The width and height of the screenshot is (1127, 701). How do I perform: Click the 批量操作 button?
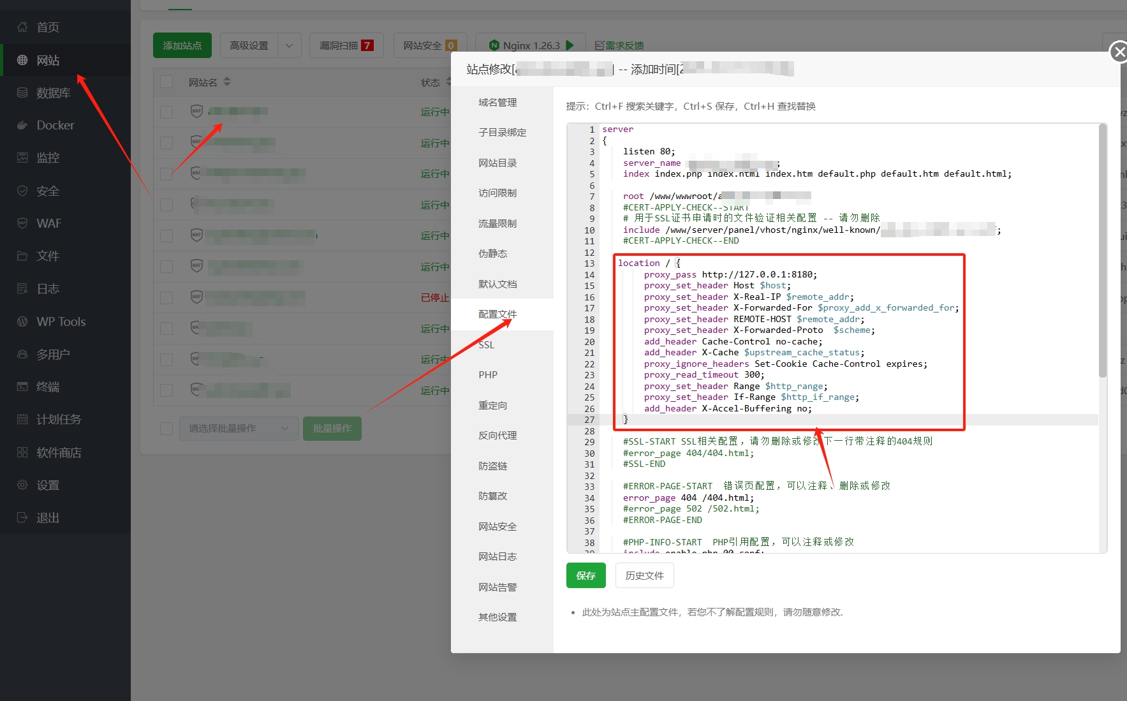point(332,428)
